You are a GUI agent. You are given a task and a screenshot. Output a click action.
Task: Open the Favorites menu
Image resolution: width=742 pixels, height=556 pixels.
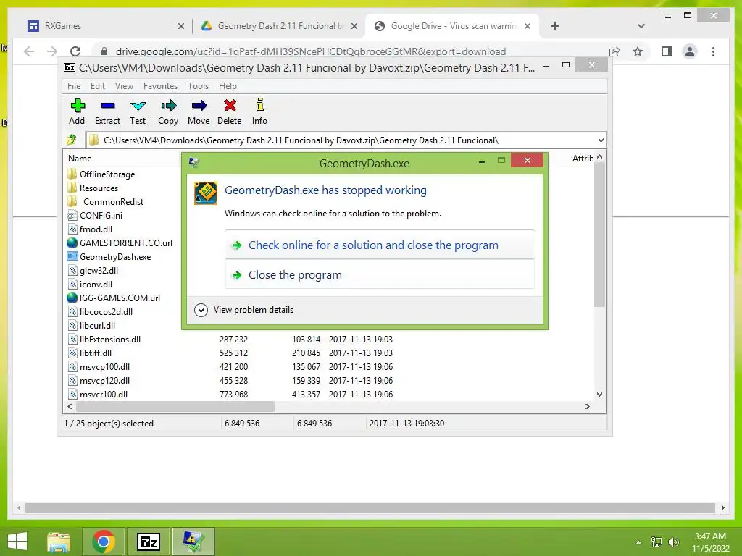(160, 86)
